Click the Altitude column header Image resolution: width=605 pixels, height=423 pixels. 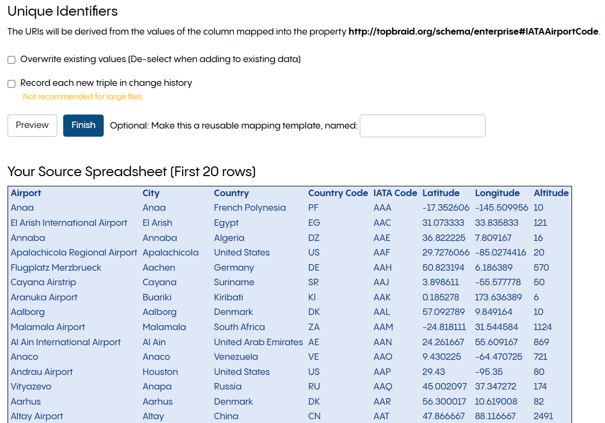point(551,193)
